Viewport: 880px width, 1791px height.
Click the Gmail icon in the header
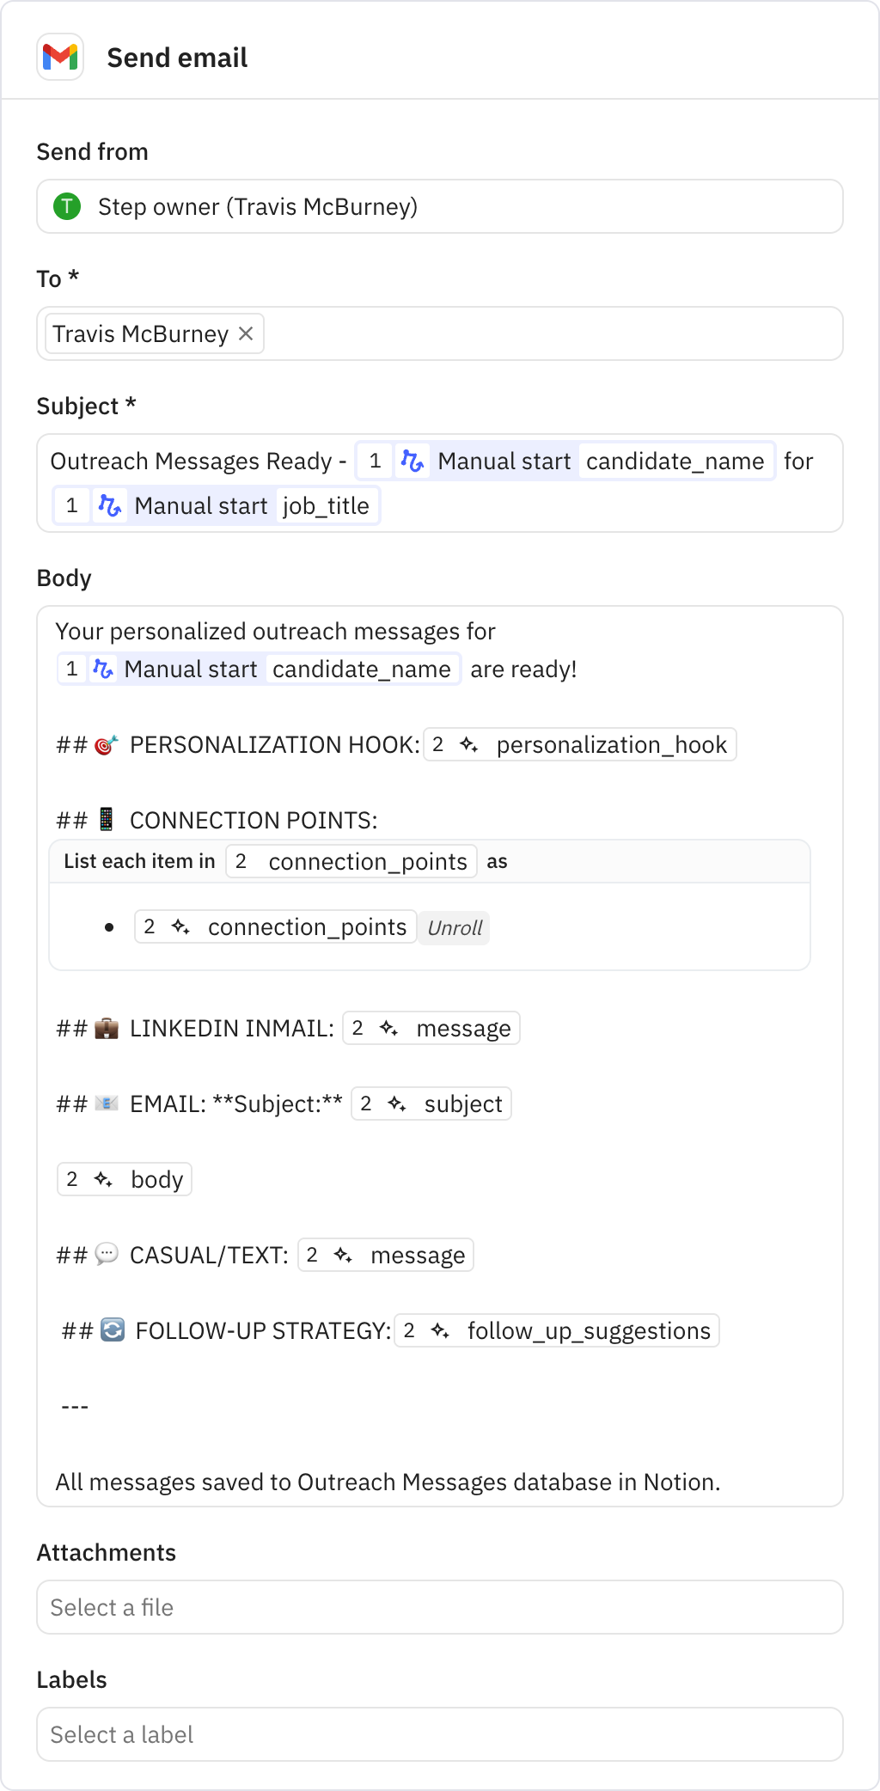pyautogui.click(x=60, y=58)
